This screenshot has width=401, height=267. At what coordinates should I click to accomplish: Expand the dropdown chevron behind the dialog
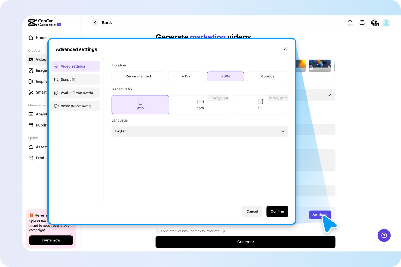[x=329, y=95]
